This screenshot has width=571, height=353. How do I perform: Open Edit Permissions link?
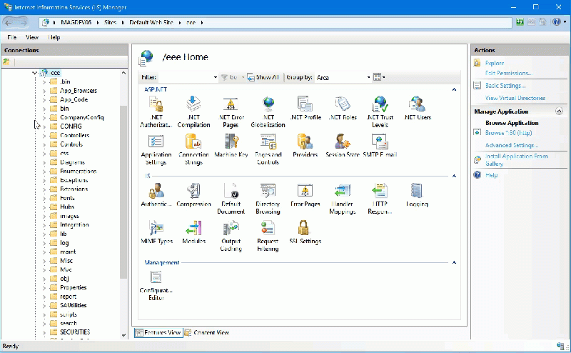pyautogui.click(x=509, y=74)
